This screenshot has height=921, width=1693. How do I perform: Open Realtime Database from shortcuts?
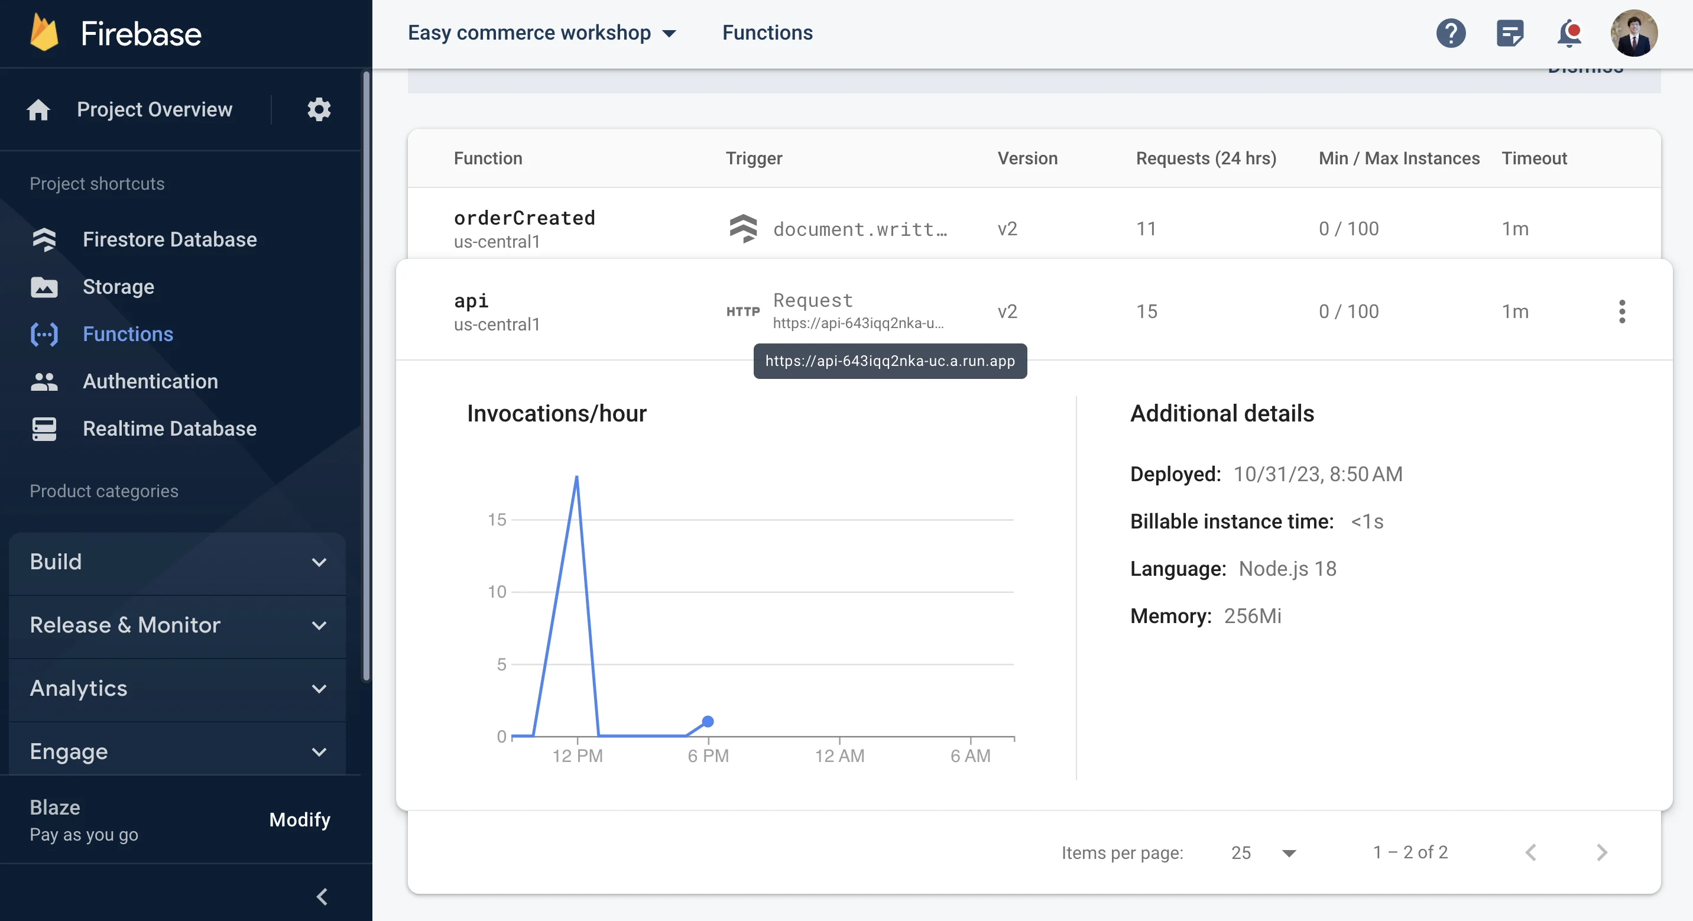click(170, 429)
